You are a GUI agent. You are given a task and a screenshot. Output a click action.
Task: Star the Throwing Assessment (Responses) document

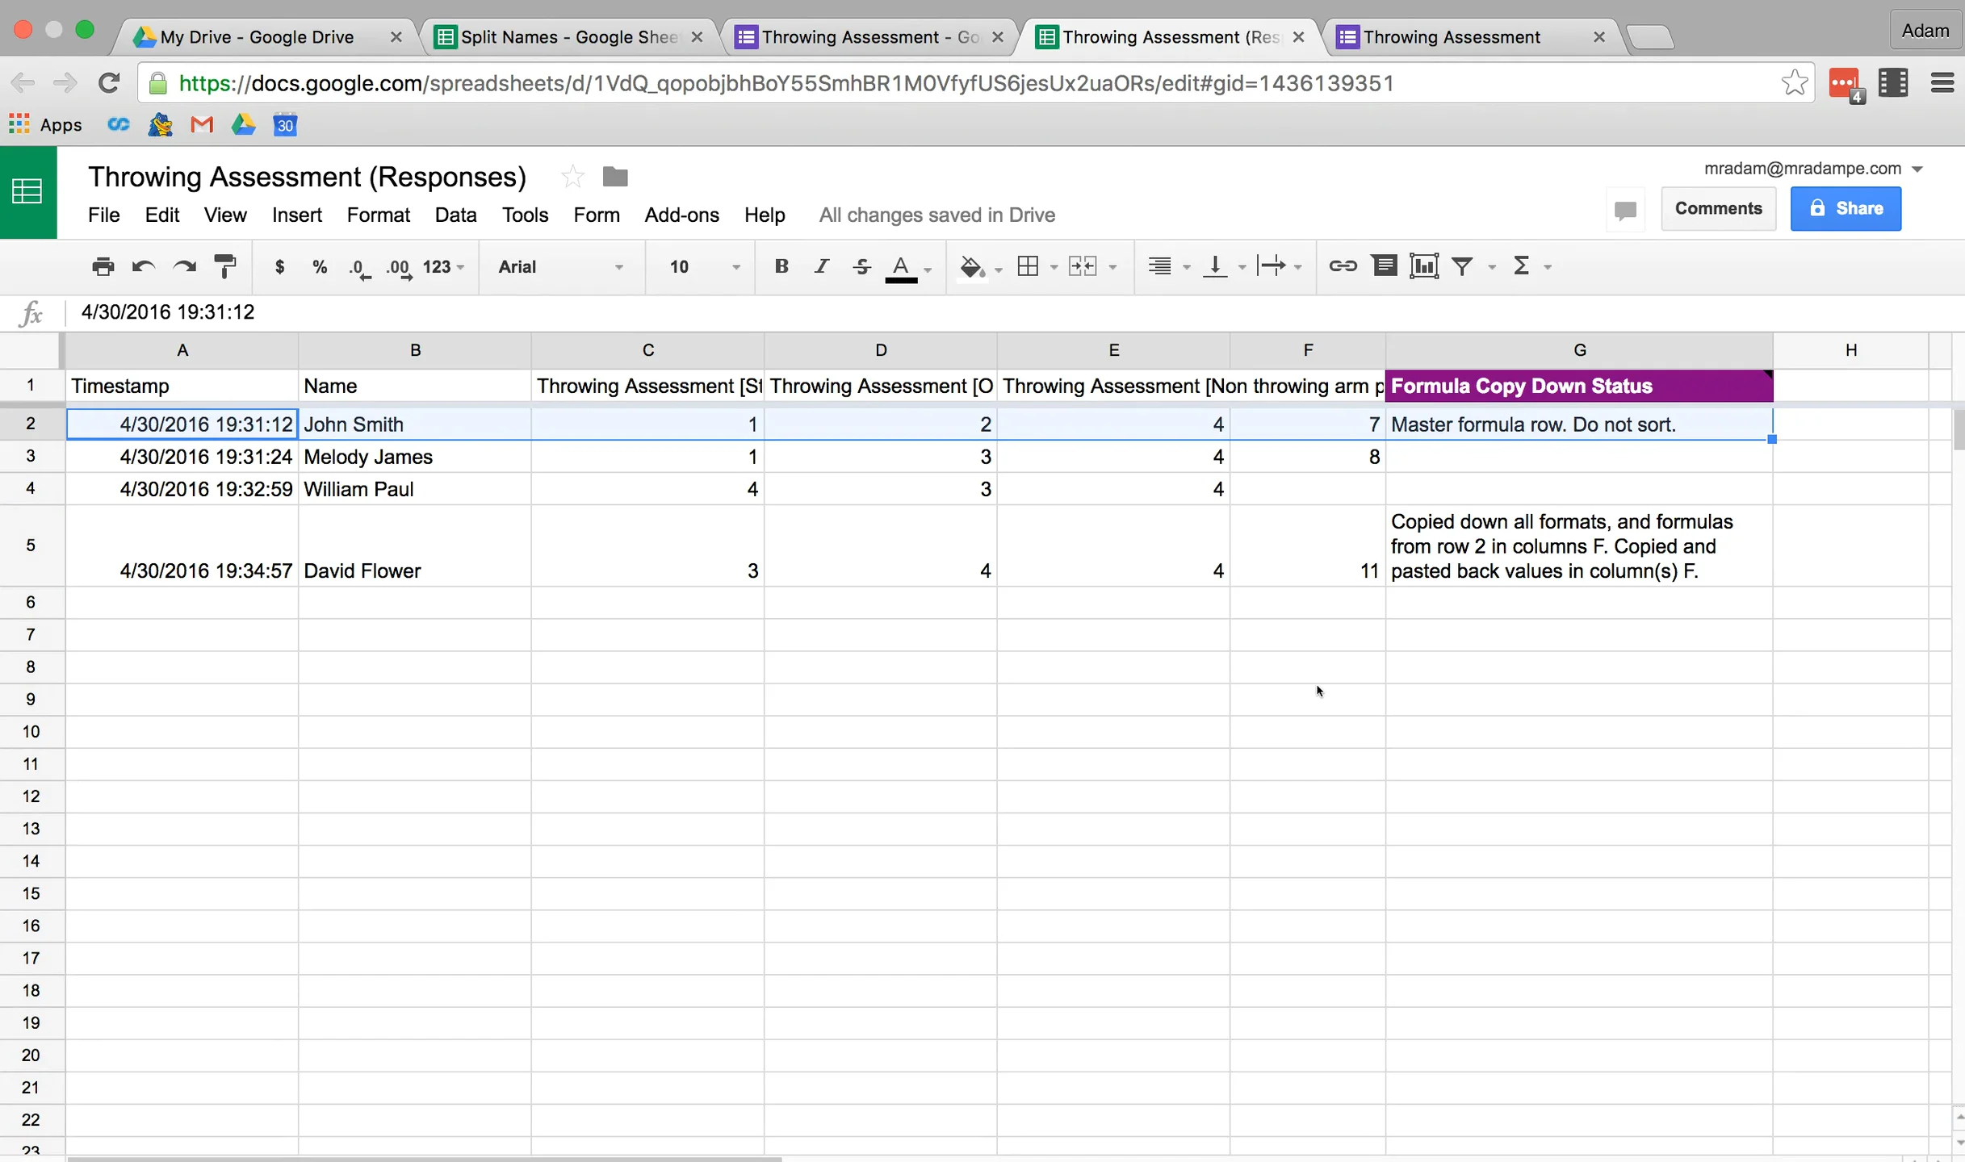(572, 177)
